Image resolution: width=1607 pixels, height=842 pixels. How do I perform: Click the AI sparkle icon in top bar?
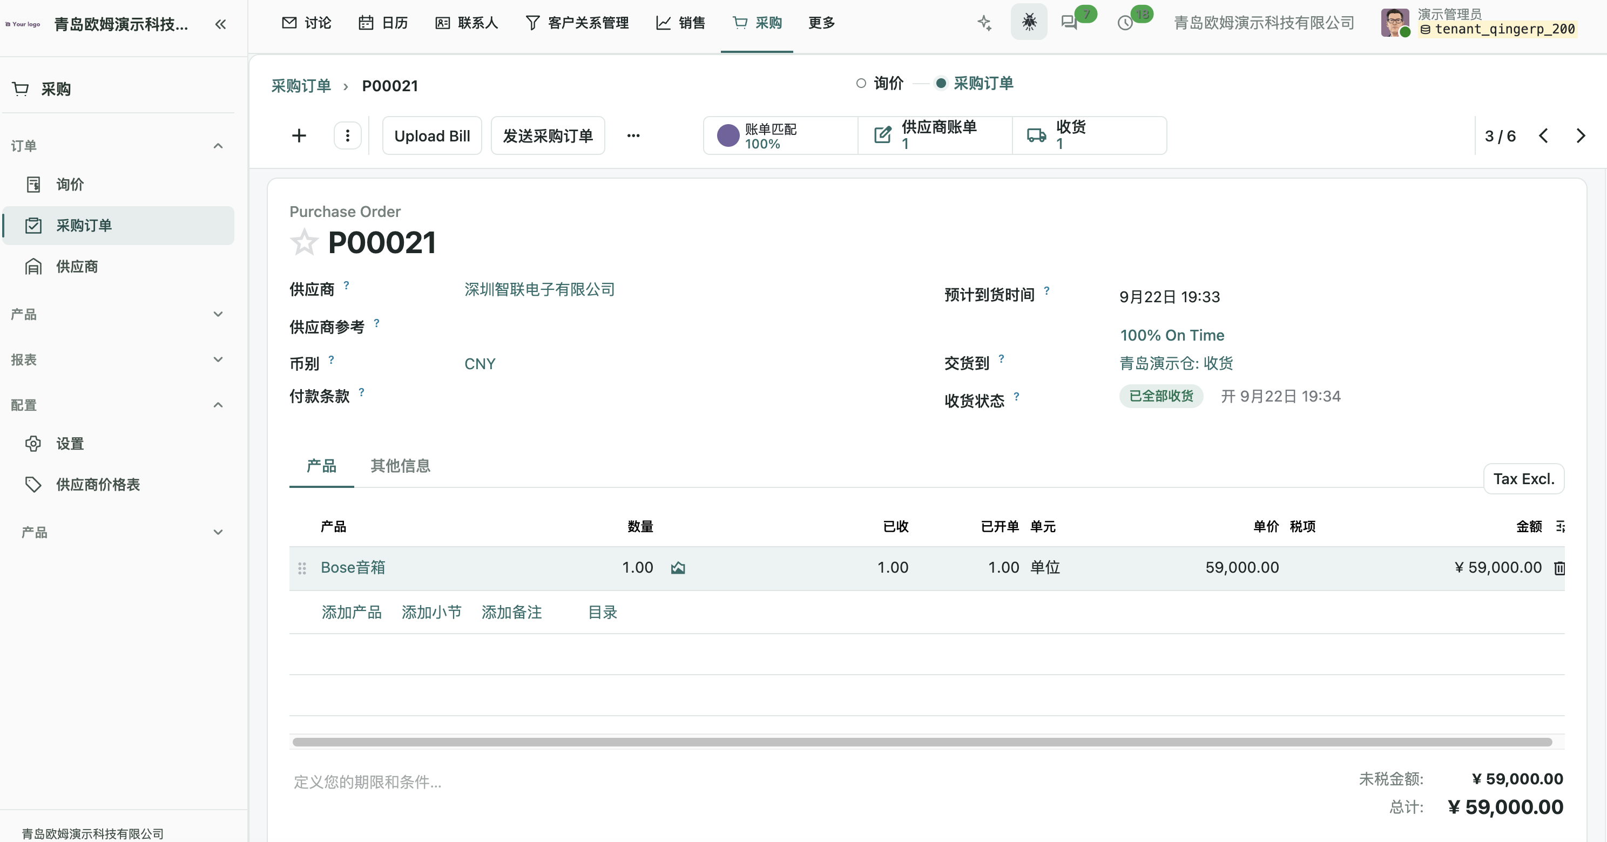point(984,23)
